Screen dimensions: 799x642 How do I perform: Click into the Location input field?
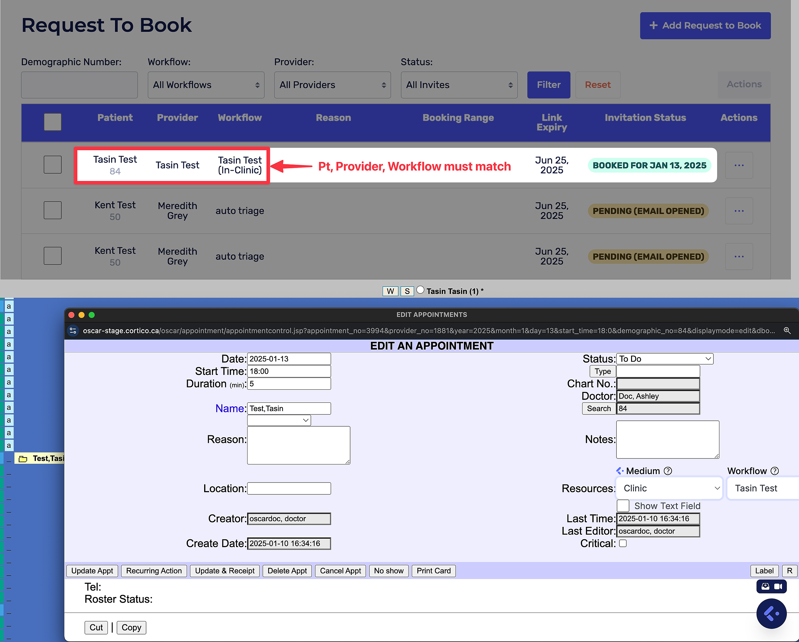point(289,488)
